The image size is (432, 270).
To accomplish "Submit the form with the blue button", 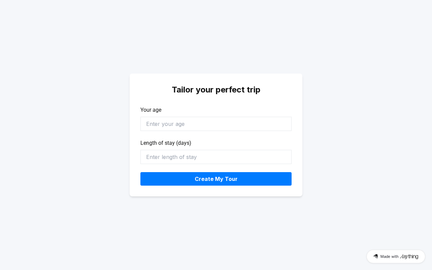I will point(216,179).
